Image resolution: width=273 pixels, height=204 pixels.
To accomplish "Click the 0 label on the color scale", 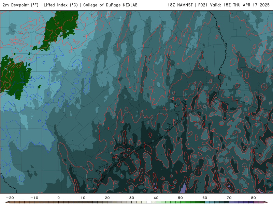I will 58,198.
